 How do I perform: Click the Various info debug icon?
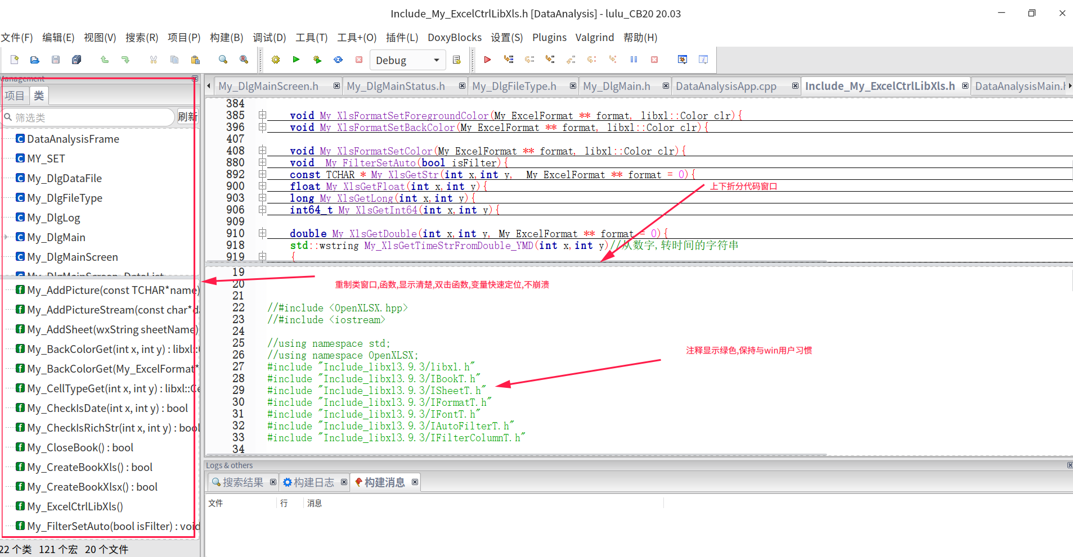coord(703,60)
